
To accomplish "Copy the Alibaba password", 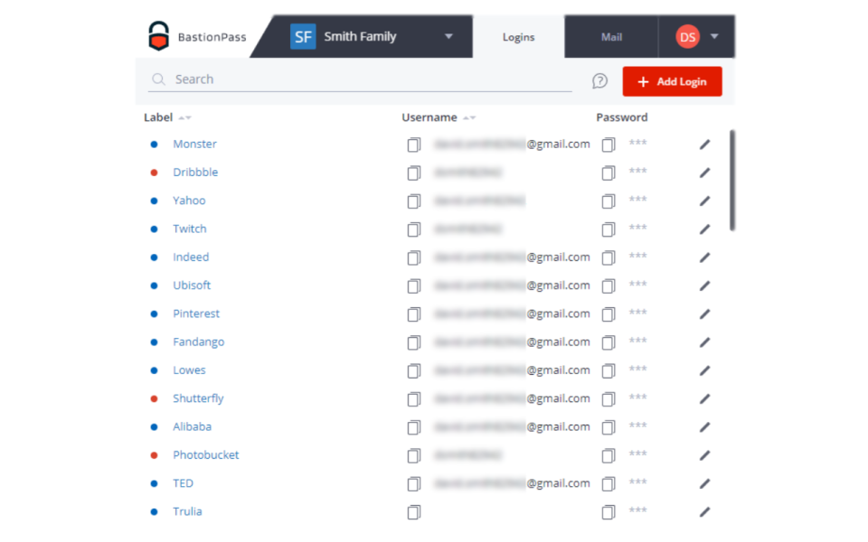I will [608, 427].
